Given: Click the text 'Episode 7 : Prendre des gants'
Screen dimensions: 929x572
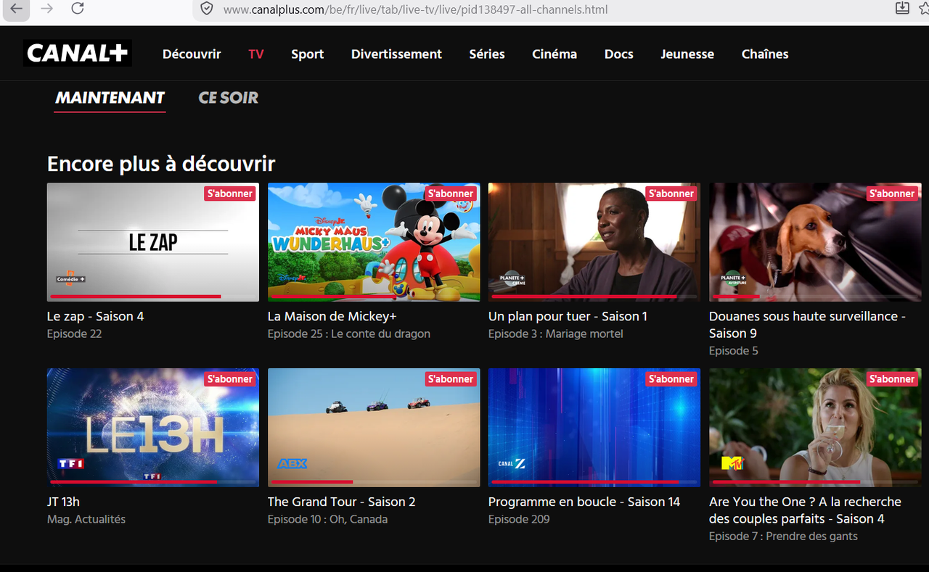Looking at the screenshot, I should [783, 536].
